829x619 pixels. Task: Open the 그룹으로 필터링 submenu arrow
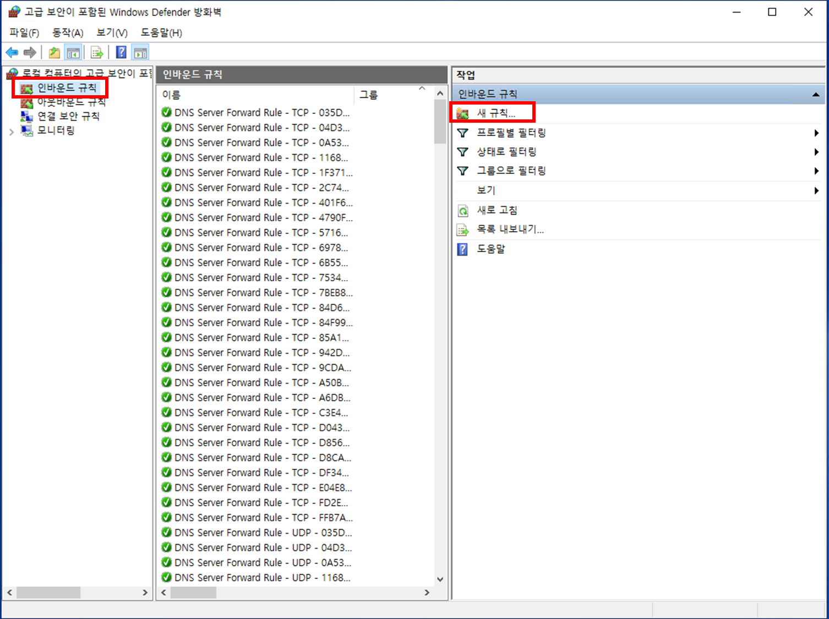(x=816, y=171)
